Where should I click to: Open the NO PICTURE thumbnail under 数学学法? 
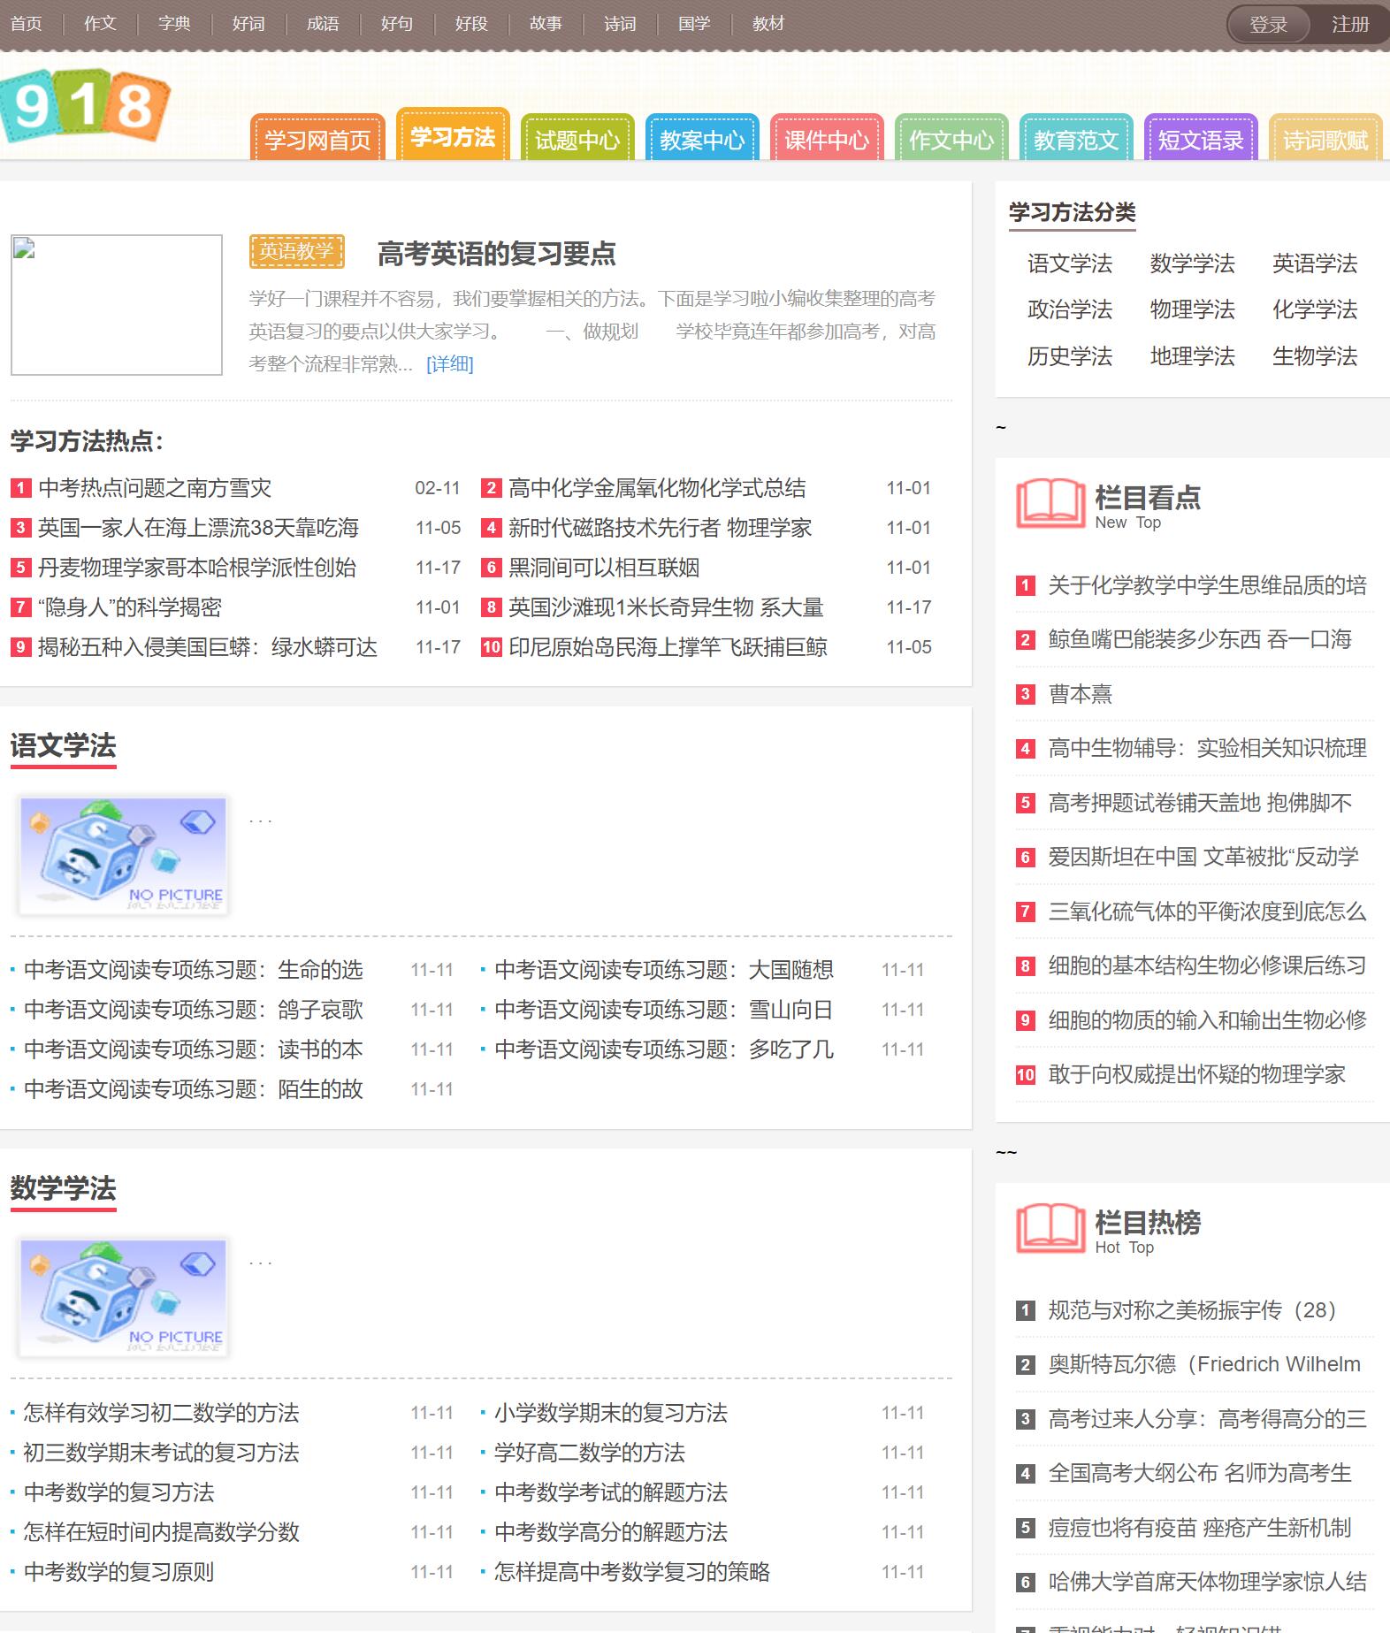[123, 1297]
